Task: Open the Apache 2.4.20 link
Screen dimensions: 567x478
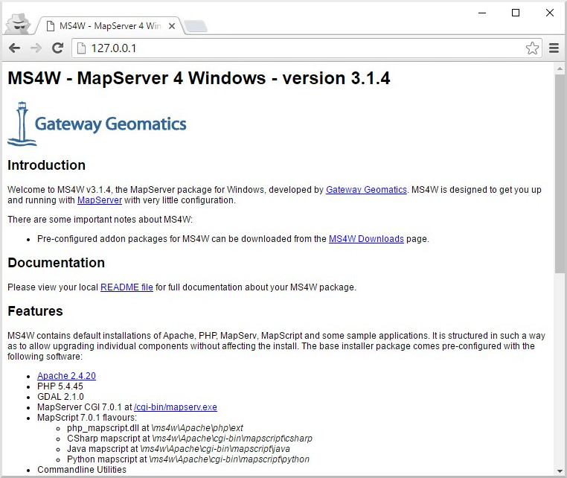Action: coord(66,375)
